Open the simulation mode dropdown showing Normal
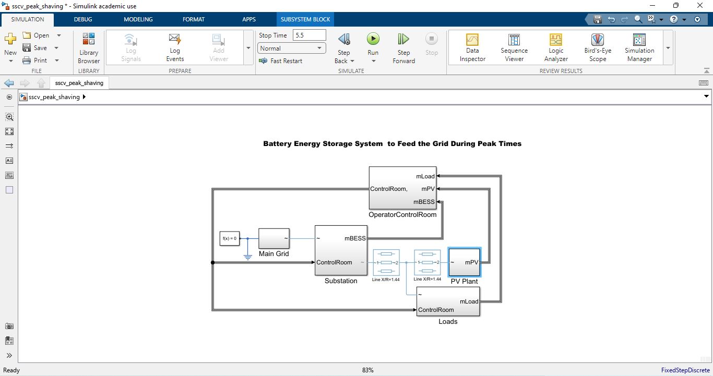Viewport: 713px width, 376px height. click(291, 47)
